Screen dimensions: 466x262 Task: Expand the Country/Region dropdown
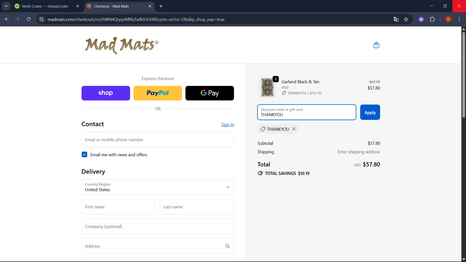[x=158, y=187]
